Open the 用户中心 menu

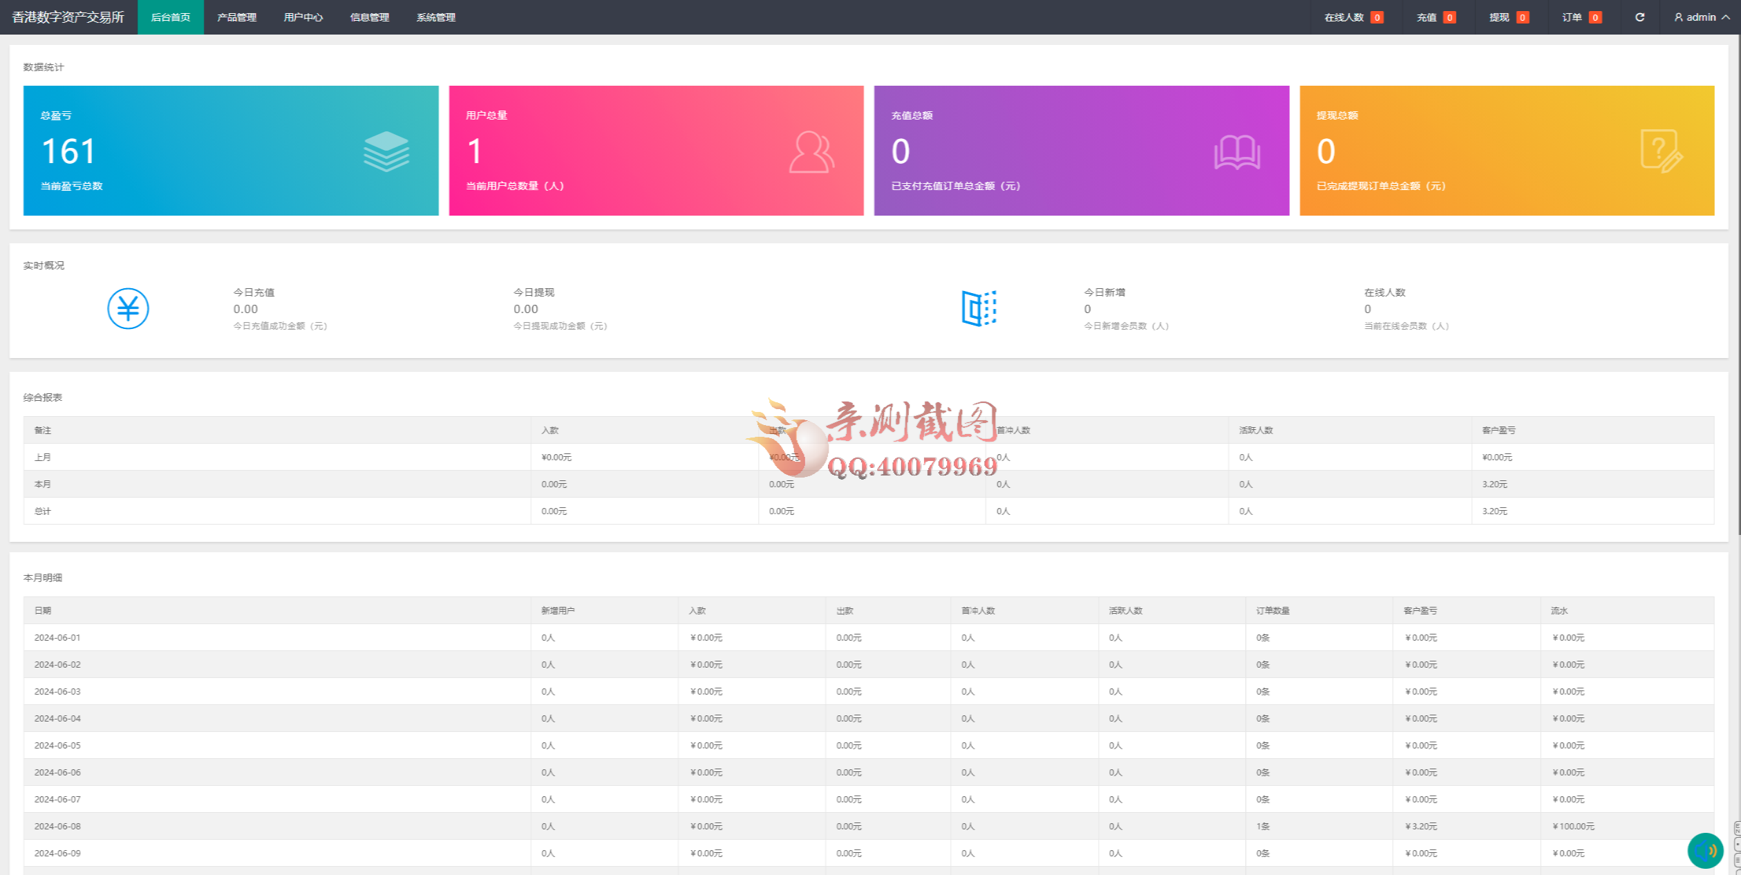click(303, 17)
